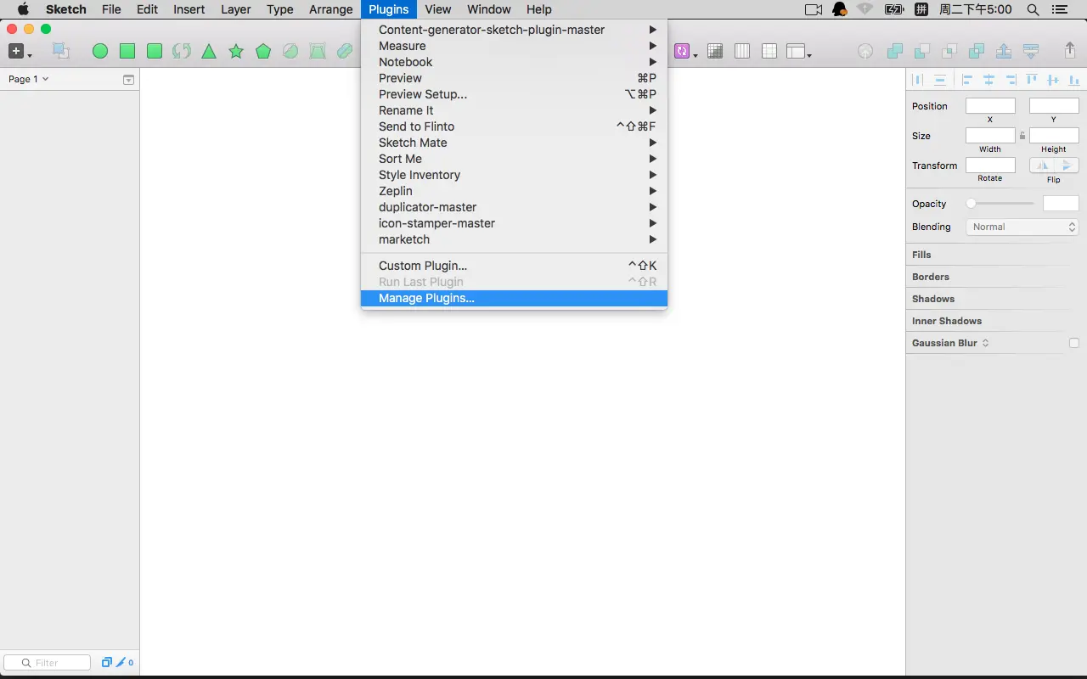
Task: Expand the Style Inventory submenu
Action: 514,175
